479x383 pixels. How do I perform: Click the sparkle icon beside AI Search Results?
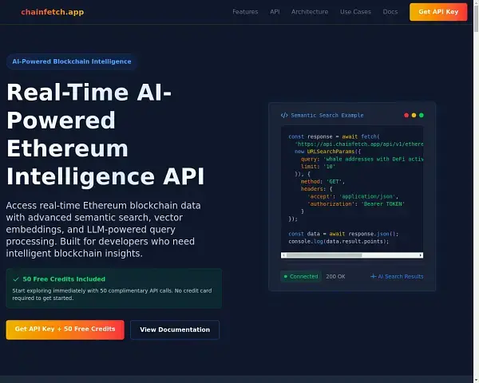point(373,277)
